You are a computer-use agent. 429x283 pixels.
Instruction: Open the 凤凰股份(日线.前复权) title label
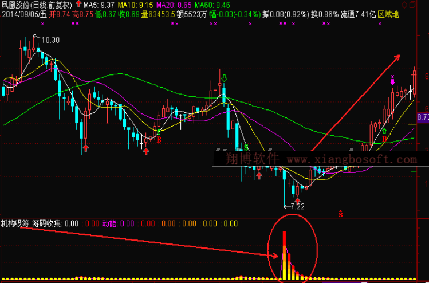point(37,5)
